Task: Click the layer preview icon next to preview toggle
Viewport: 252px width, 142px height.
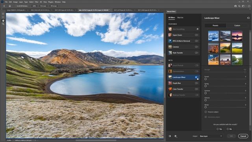Action: [176, 136]
